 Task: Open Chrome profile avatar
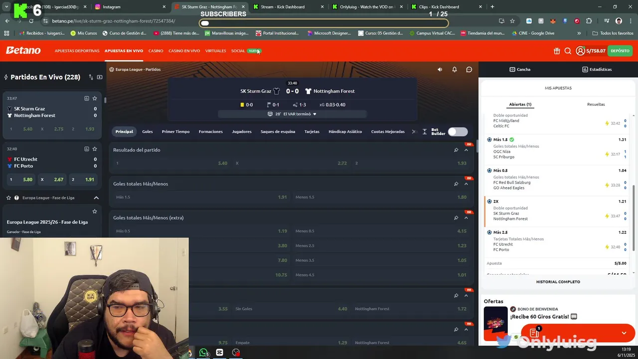click(619, 21)
